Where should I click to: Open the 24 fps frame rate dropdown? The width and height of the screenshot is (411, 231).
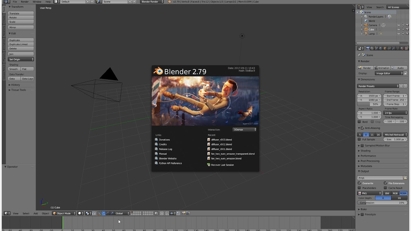pyautogui.click(x=396, y=113)
